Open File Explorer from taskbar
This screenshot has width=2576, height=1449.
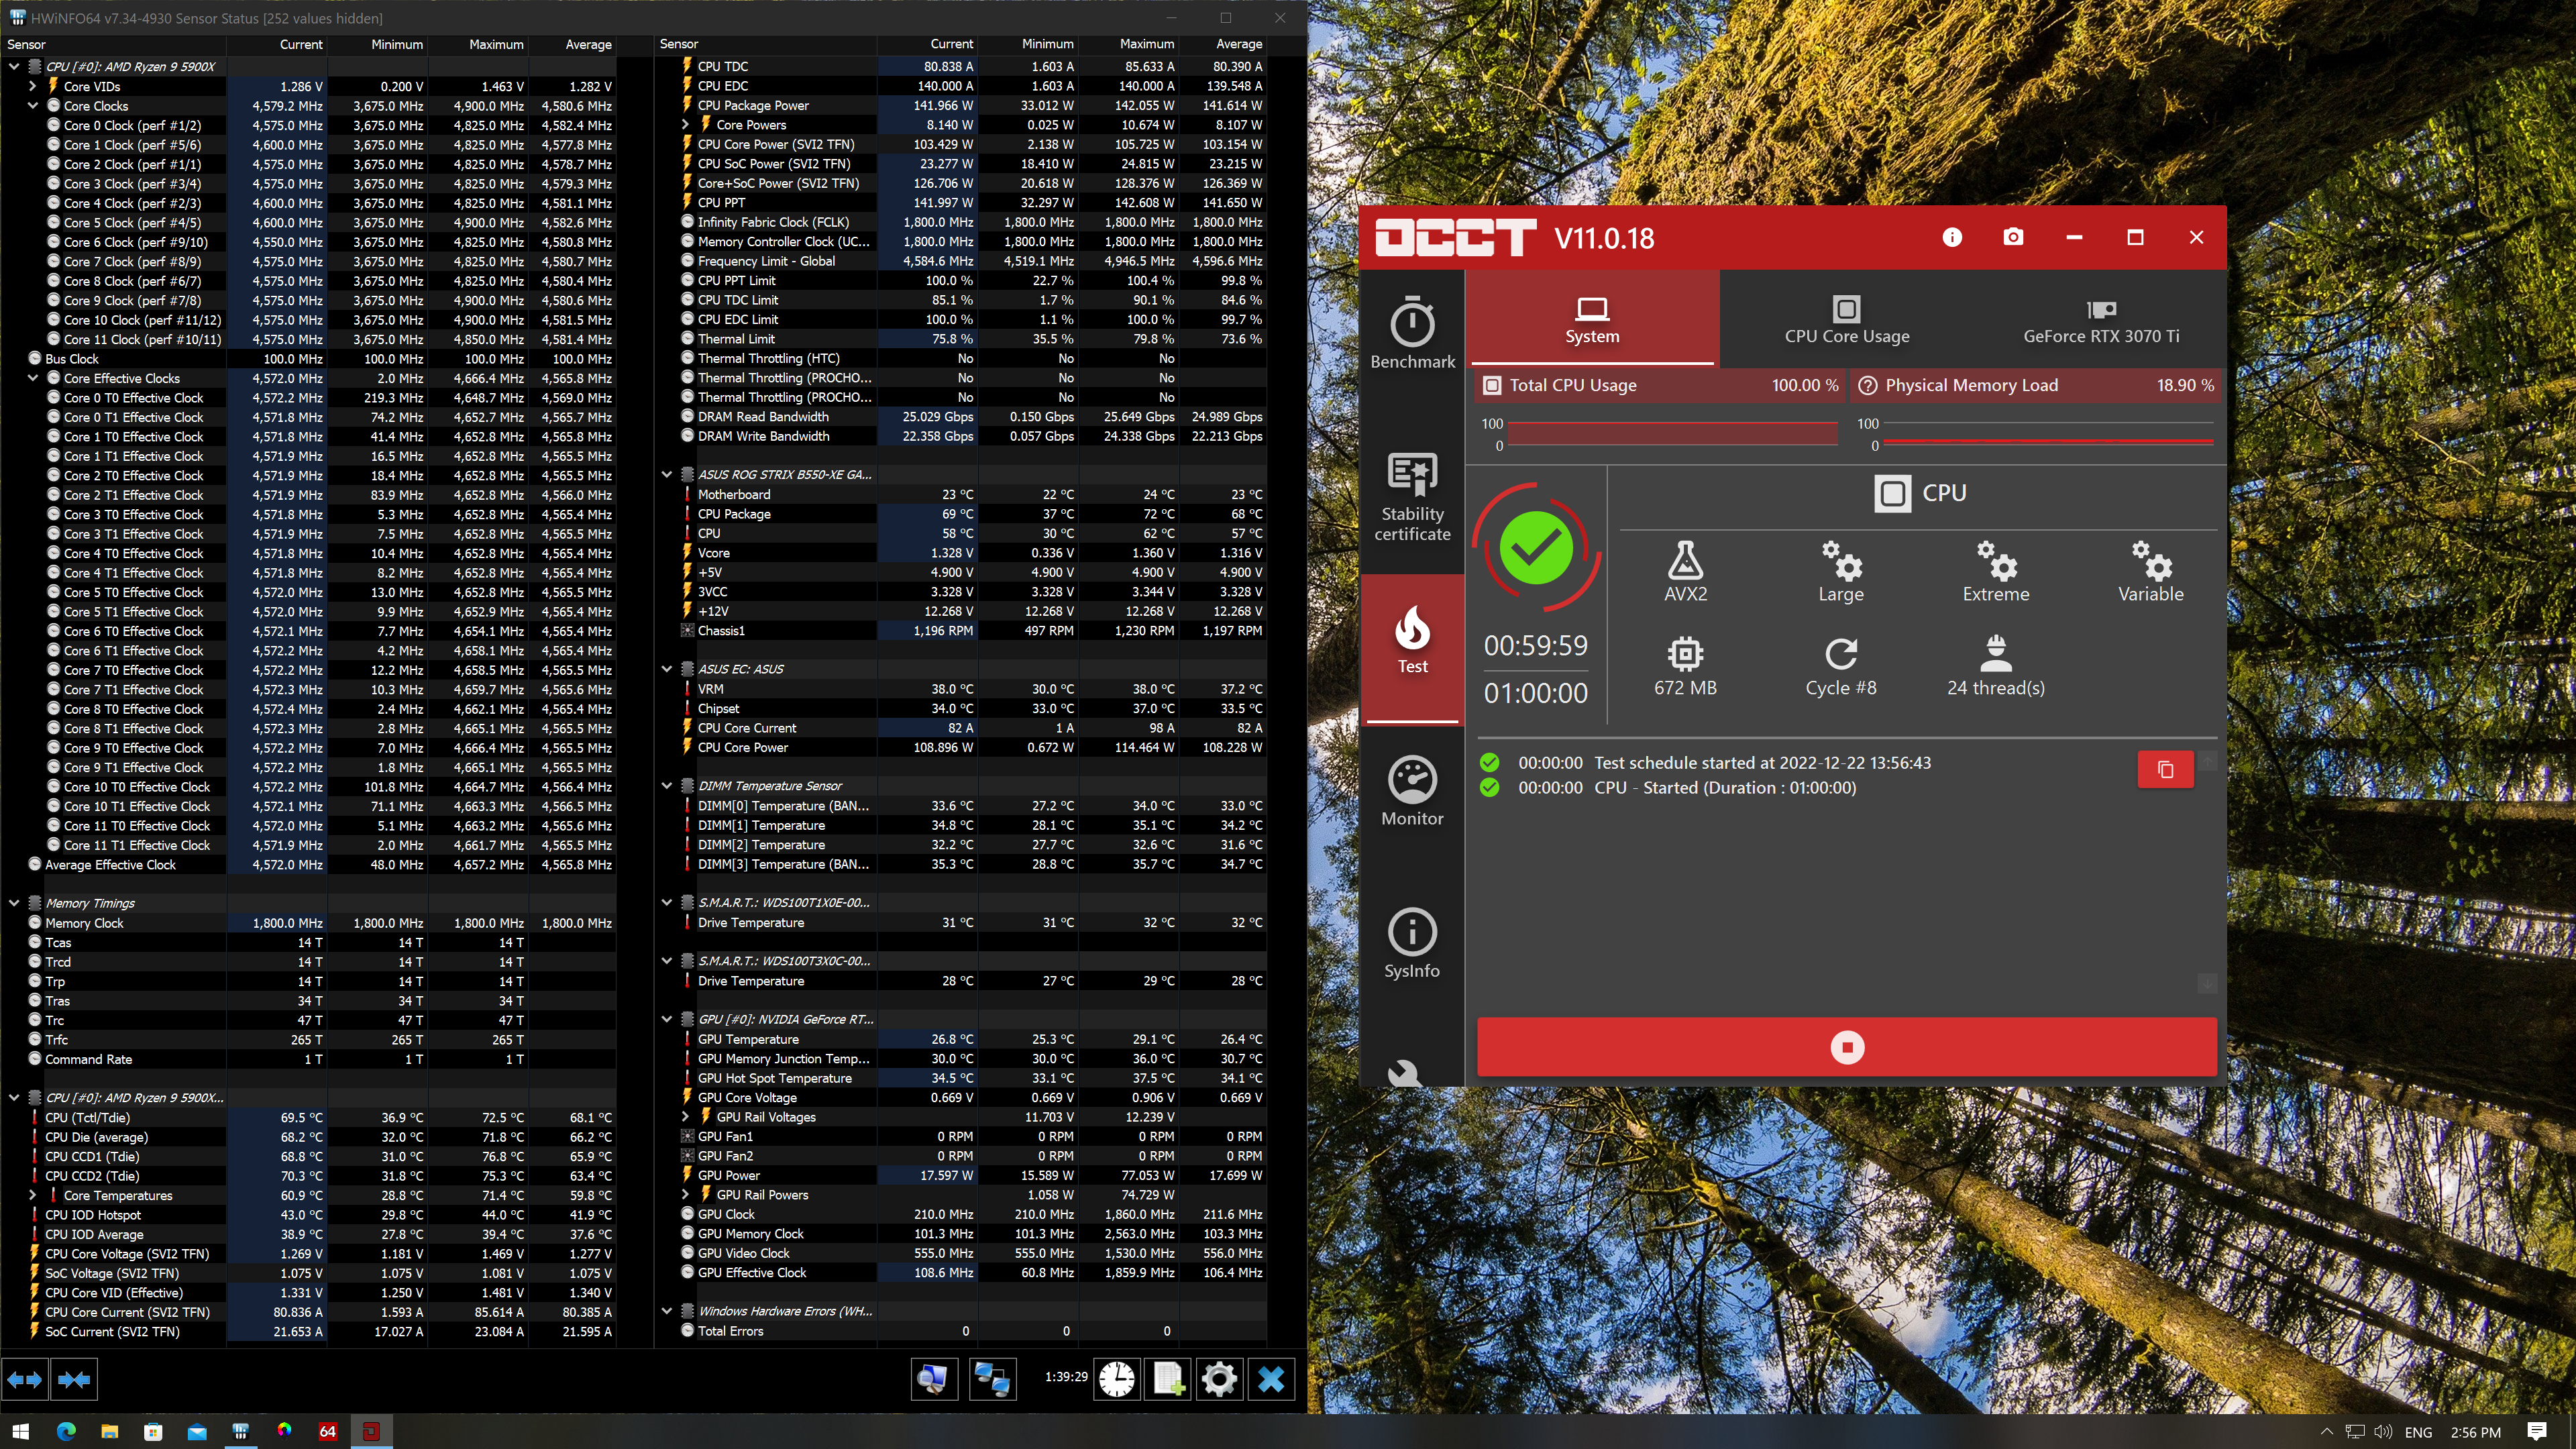tap(110, 1431)
